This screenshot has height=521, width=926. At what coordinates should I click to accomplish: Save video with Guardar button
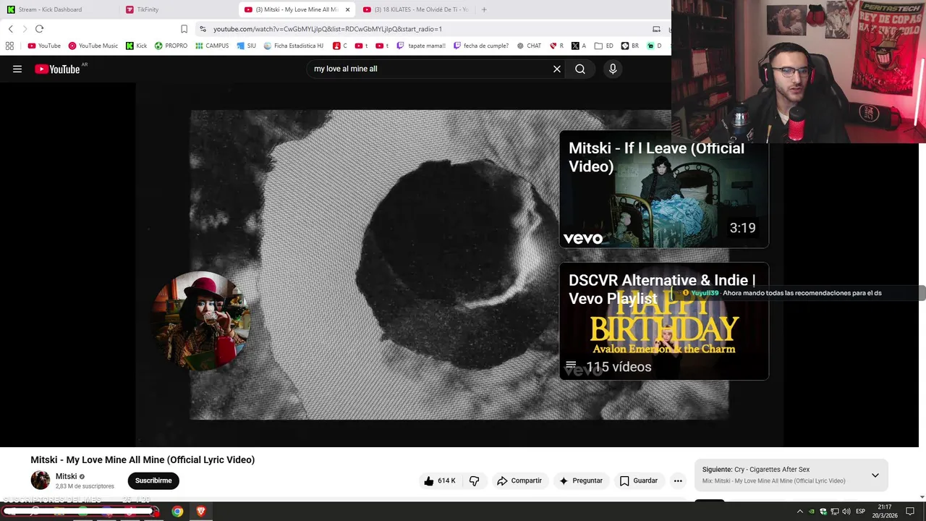click(639, 480)
